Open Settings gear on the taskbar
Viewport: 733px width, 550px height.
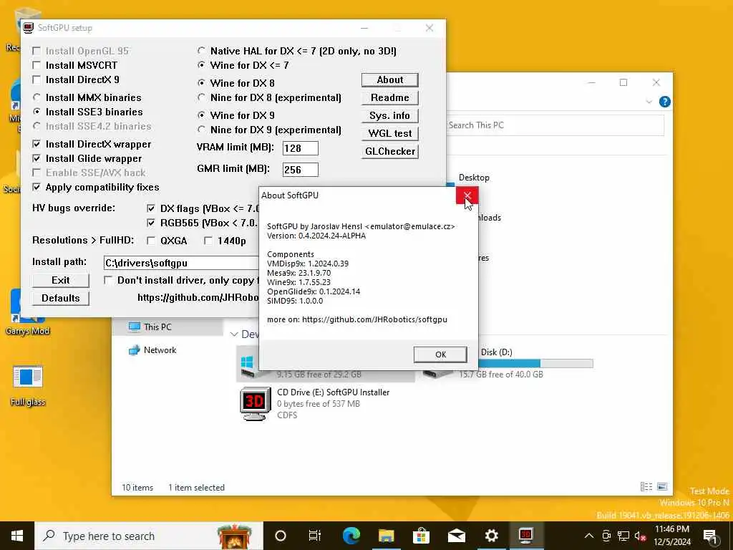(491, 536)
